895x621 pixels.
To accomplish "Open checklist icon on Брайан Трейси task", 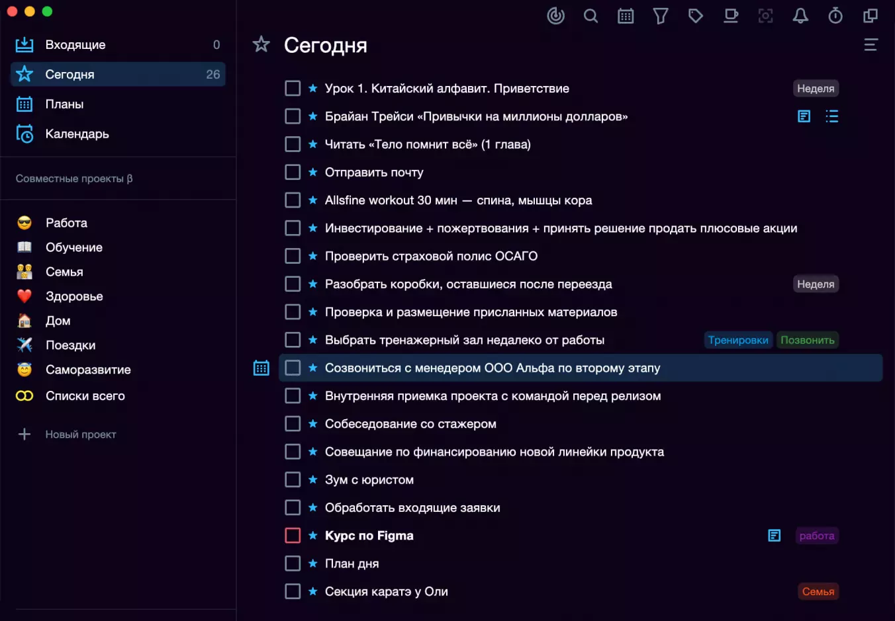I will pos(832,116).
